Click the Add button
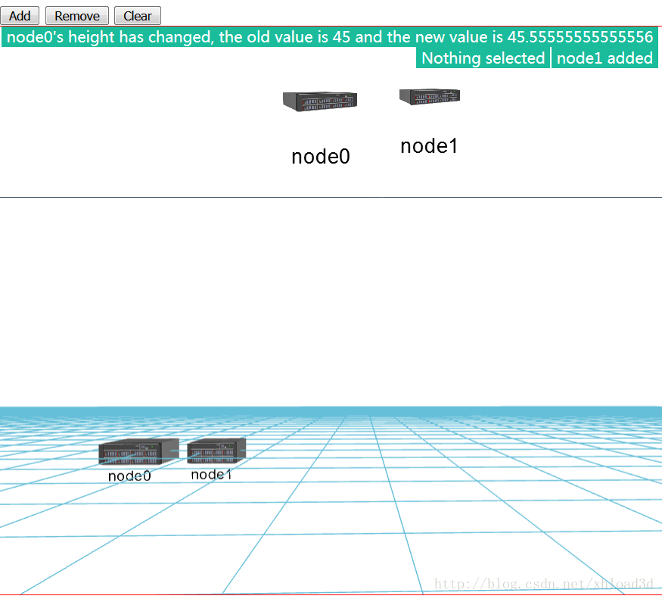The width and height of the screenshot is (662, 599). pyautogui.click(x=20, y=16)
